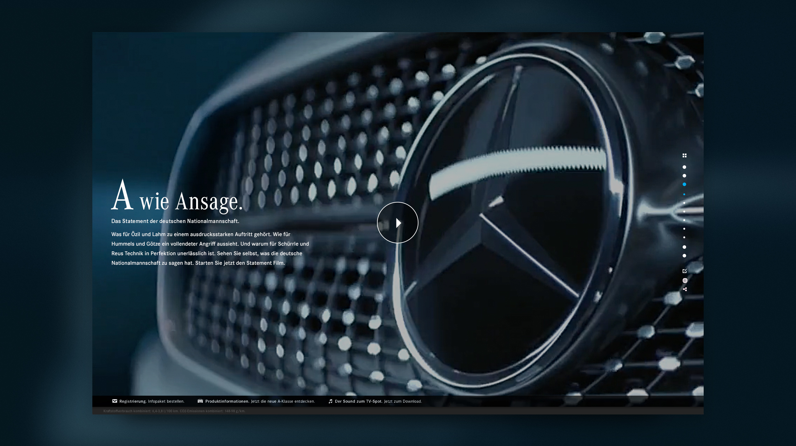Viewport: 796px width, 446px height.
Task: Click the music note icon in footer bar
Action: 330,401
